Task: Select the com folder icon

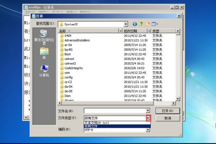Action: pos(62,73)
